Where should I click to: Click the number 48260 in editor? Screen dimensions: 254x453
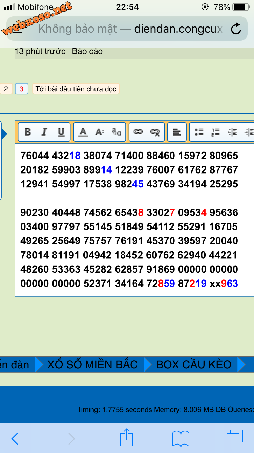coord(35,269)
